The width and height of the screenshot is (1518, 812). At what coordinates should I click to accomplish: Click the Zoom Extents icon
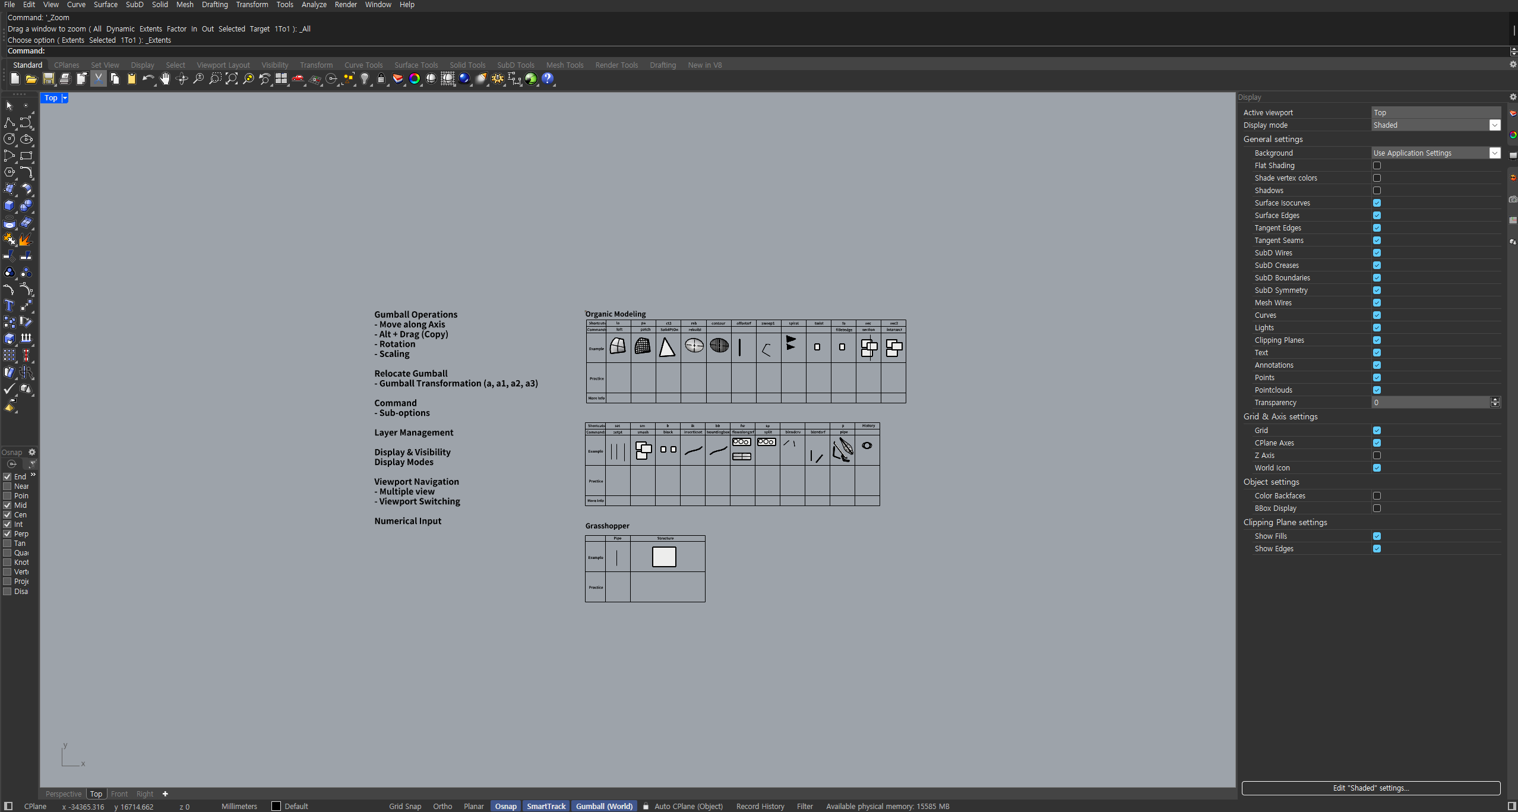click(x=232, y=79)
